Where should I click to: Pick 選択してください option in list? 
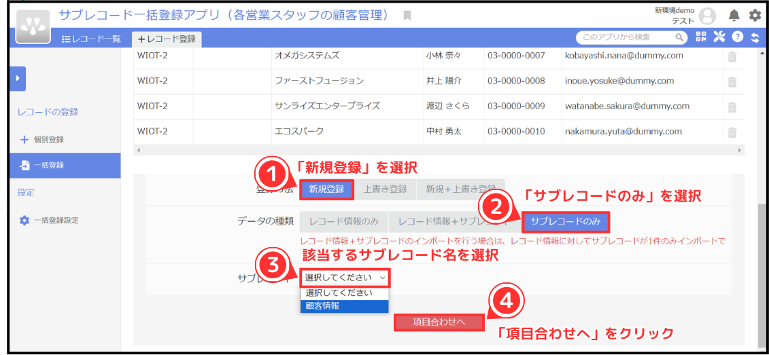[x=344, y=293]
